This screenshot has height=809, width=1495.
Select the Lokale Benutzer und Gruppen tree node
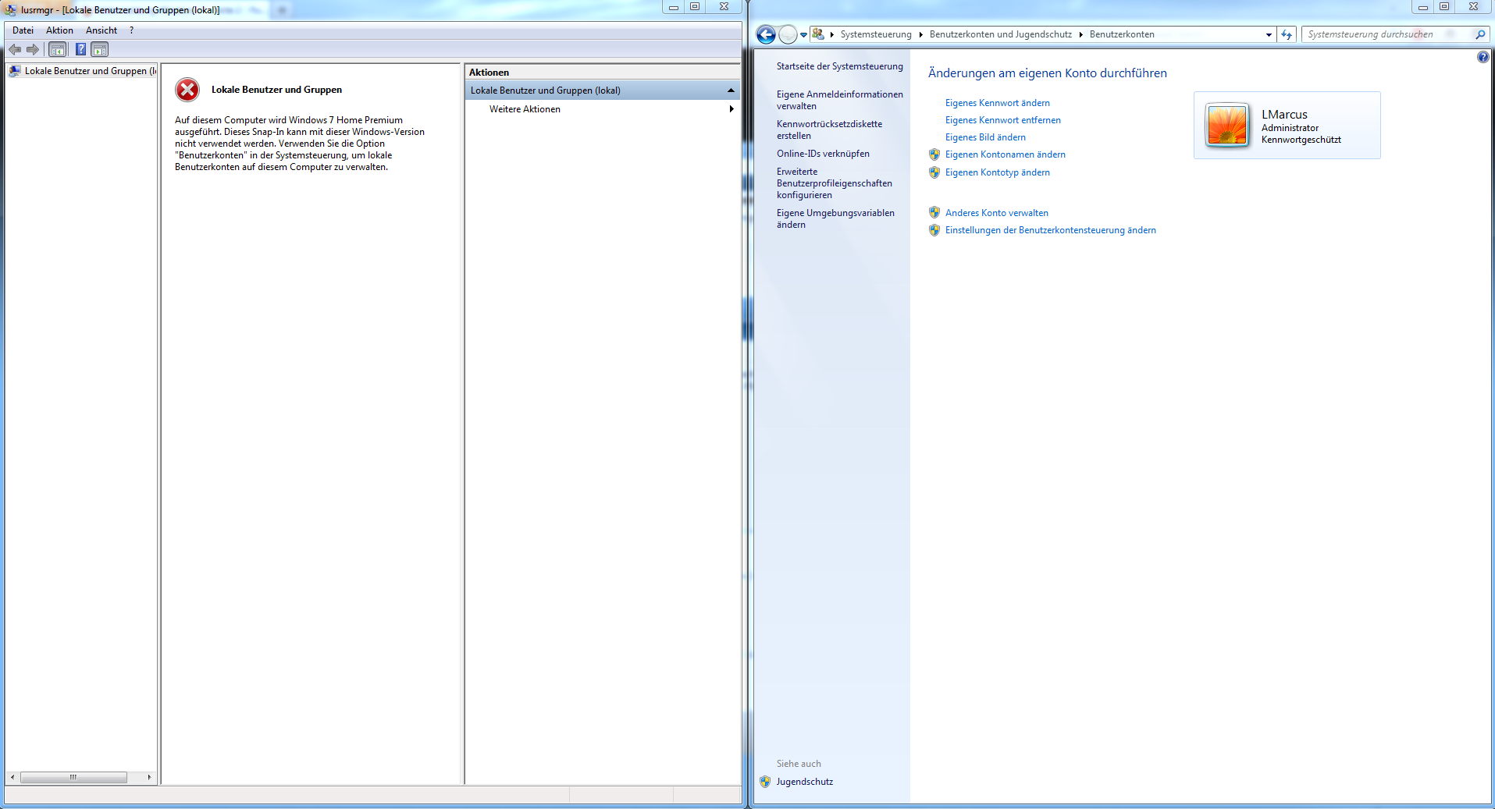tap(83, 71)
